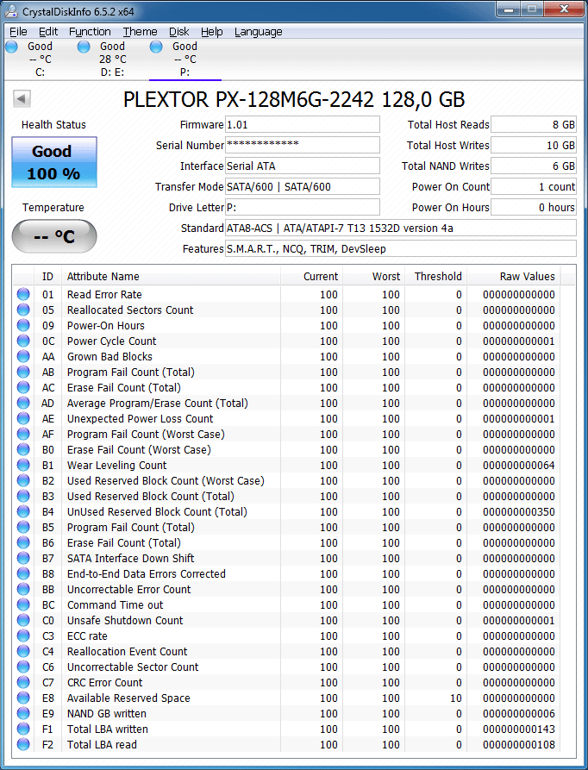Select the P: drive tab
Viewport: 588px width, 770px height.
tap(185, 59)
